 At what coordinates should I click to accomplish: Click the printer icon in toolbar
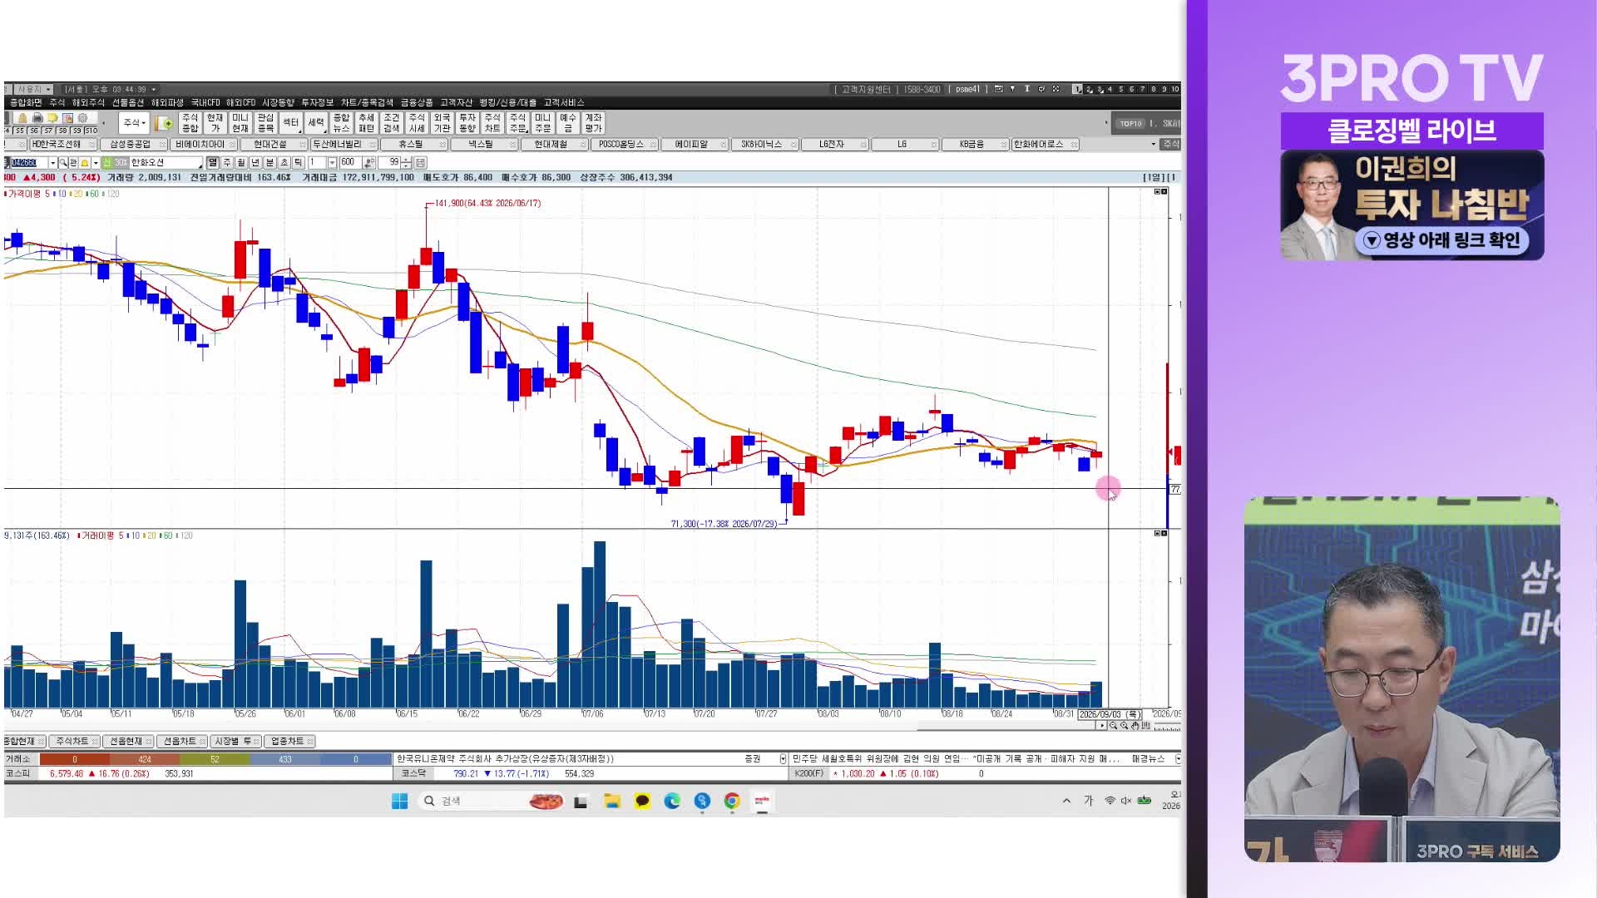[x=37, y=118]
